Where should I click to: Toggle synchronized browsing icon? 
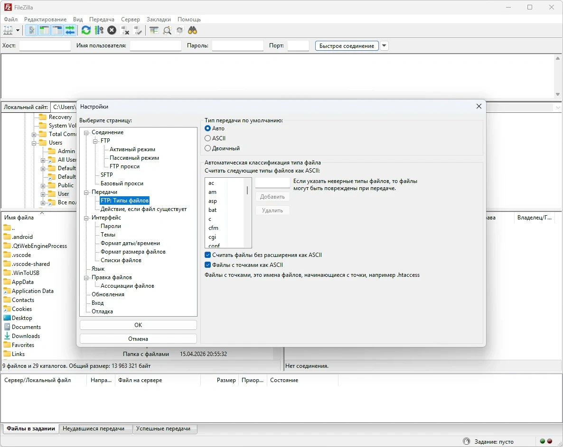(x=179, y=30)
